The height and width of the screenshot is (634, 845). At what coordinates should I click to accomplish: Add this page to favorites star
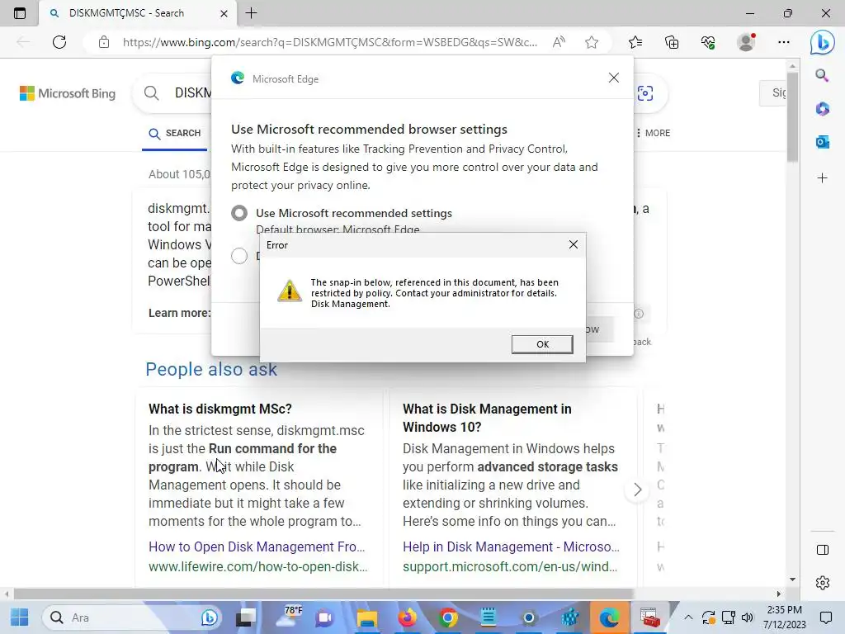pyautogui.click(x=592, y=42)
